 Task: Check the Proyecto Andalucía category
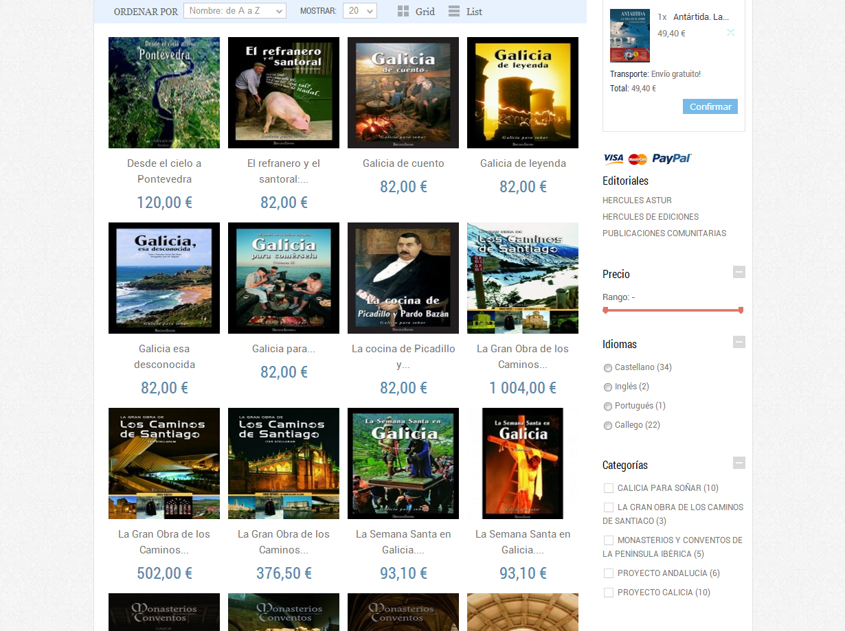609,573
